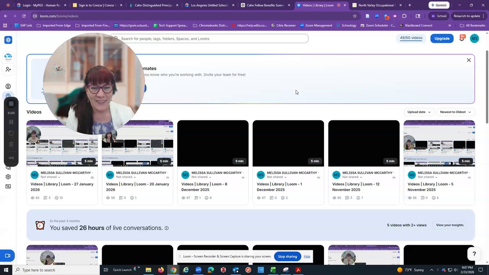Bookmark this page with the star icon
The height and width of the screenshot is (275, 489).
[x=355, y=16]
